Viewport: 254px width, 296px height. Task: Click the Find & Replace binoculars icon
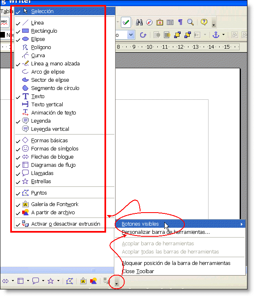139,22
